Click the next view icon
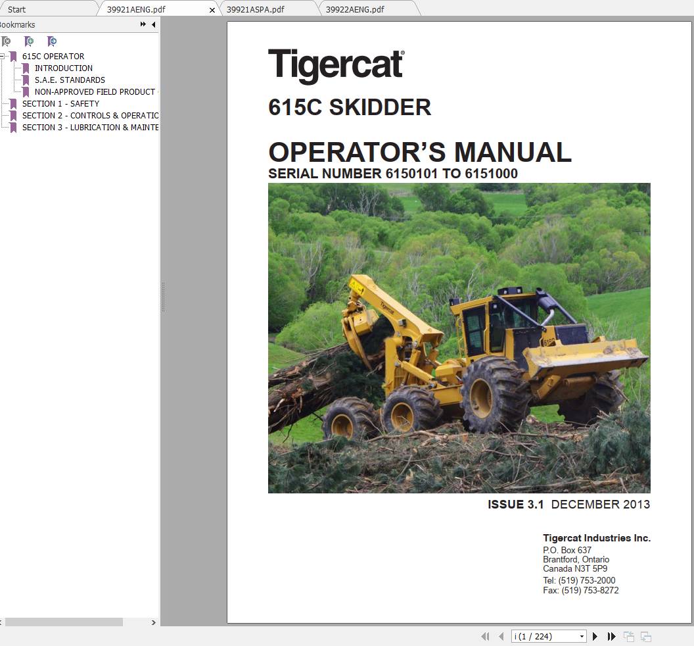The image size is (694, 646). [646, 636]
